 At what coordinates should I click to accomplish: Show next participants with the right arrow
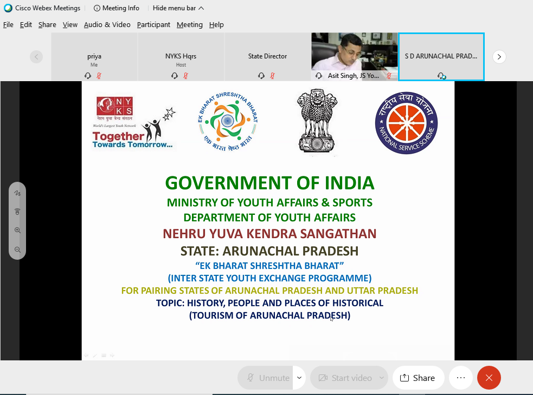[x=499, y=57]
